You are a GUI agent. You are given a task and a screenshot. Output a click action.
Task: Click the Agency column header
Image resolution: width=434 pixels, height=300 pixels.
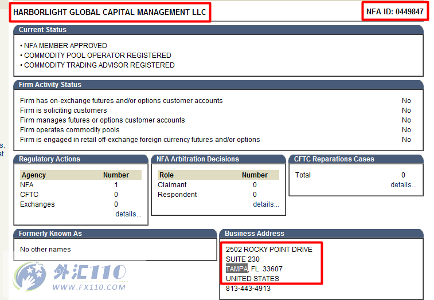[x=33, y=175]
